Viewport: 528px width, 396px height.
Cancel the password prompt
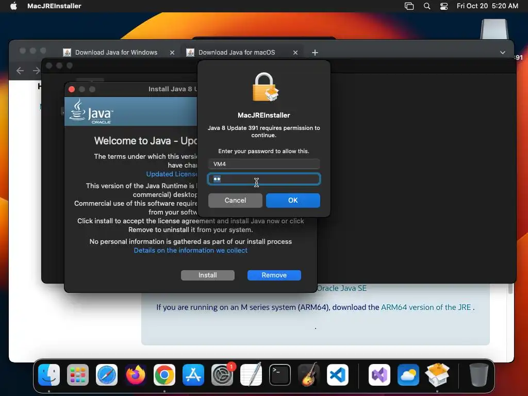coord(235,201)
